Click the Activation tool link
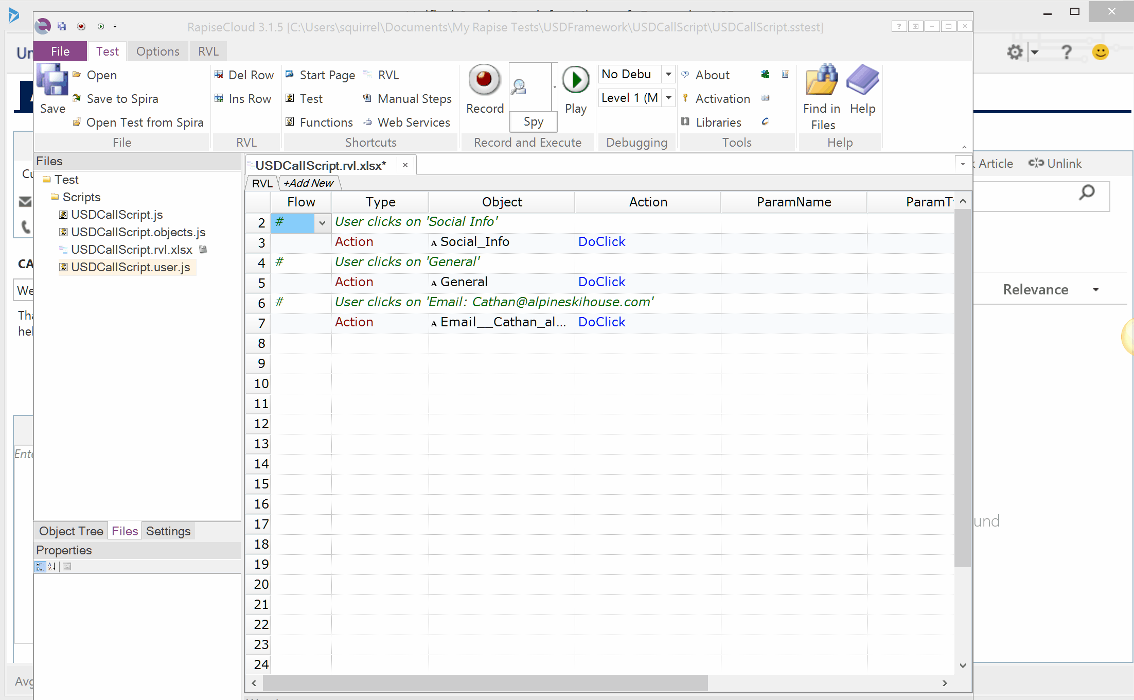This screenshot has width=1134, height=700. pyautogui.click(x=722, y=99)
